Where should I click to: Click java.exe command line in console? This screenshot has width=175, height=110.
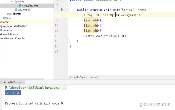[36, 88]
